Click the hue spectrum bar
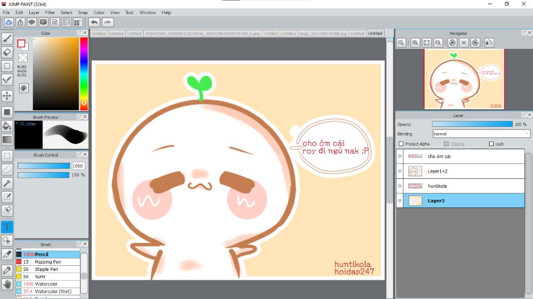533x299 pixels. tap(84, 73)
